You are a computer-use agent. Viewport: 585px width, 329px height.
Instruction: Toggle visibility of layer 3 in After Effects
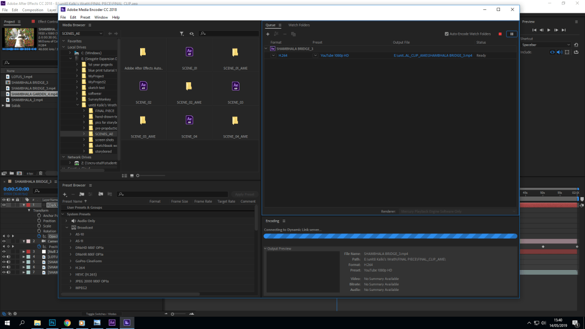pos(4,252)
